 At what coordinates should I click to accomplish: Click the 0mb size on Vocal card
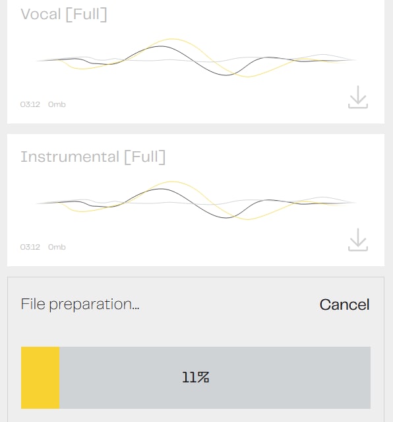(x=57, y=104)
